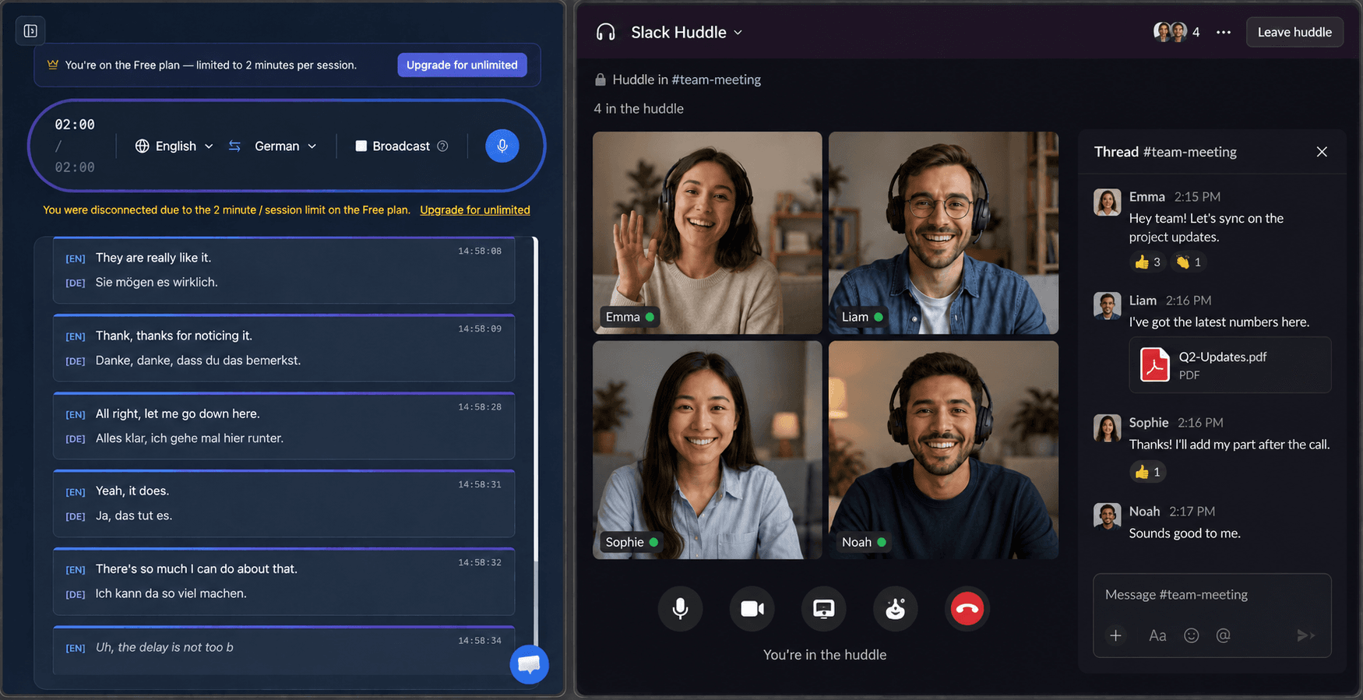Toggle the camera in huddle controls
This screenshot has width=1363, height=700.
(x=752, y=608)
